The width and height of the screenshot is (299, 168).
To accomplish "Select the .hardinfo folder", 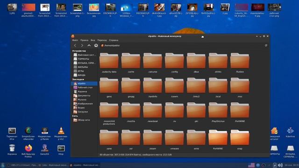I will coord(153,88).
